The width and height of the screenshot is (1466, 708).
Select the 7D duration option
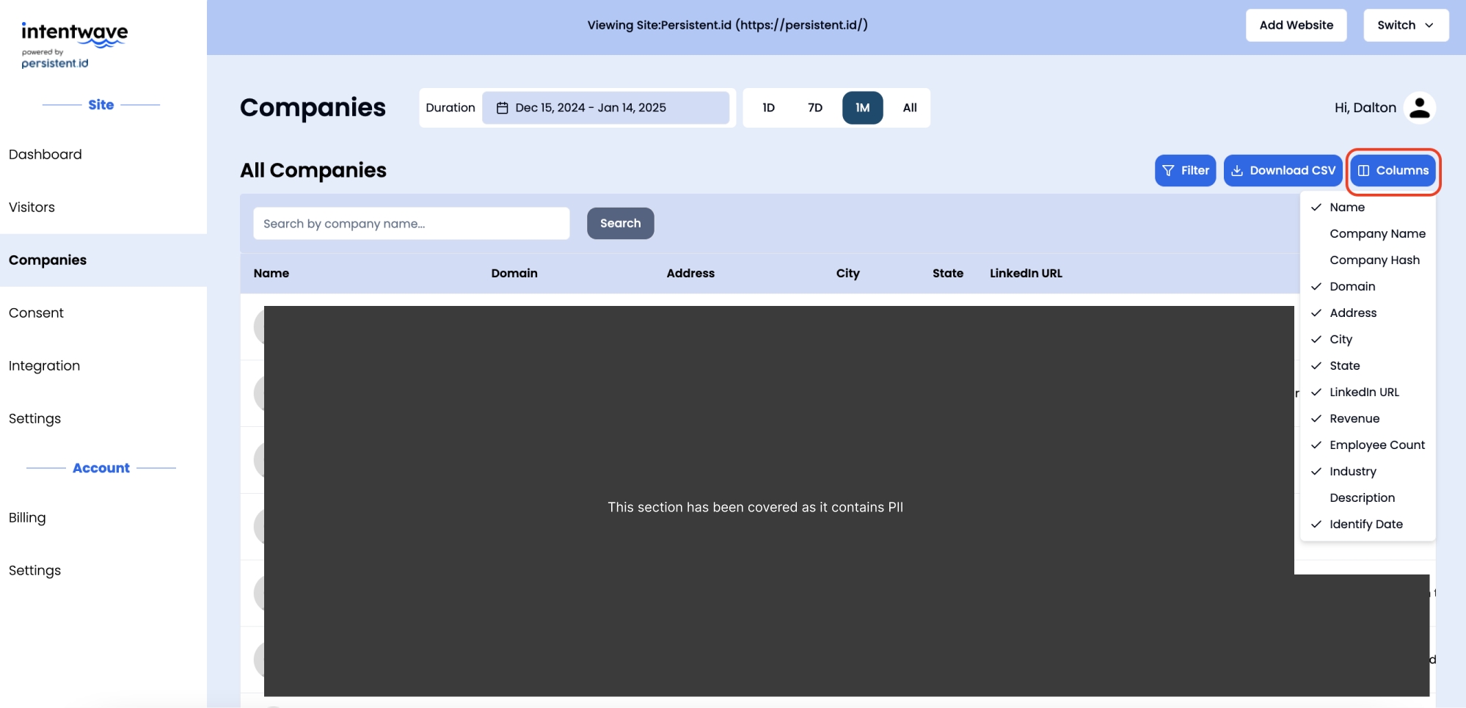coord(814,108)
